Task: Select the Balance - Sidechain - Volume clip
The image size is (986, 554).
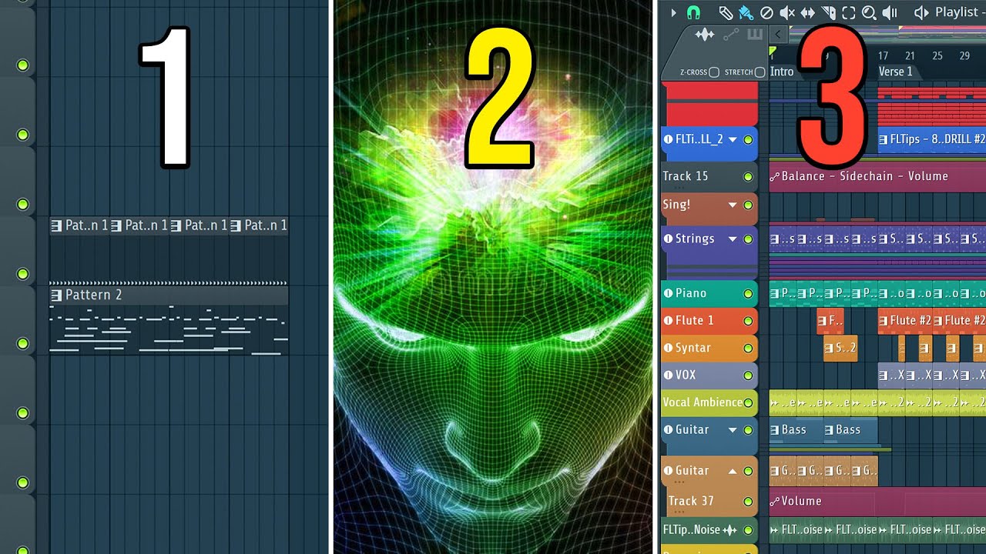Action: pos(877,176)
